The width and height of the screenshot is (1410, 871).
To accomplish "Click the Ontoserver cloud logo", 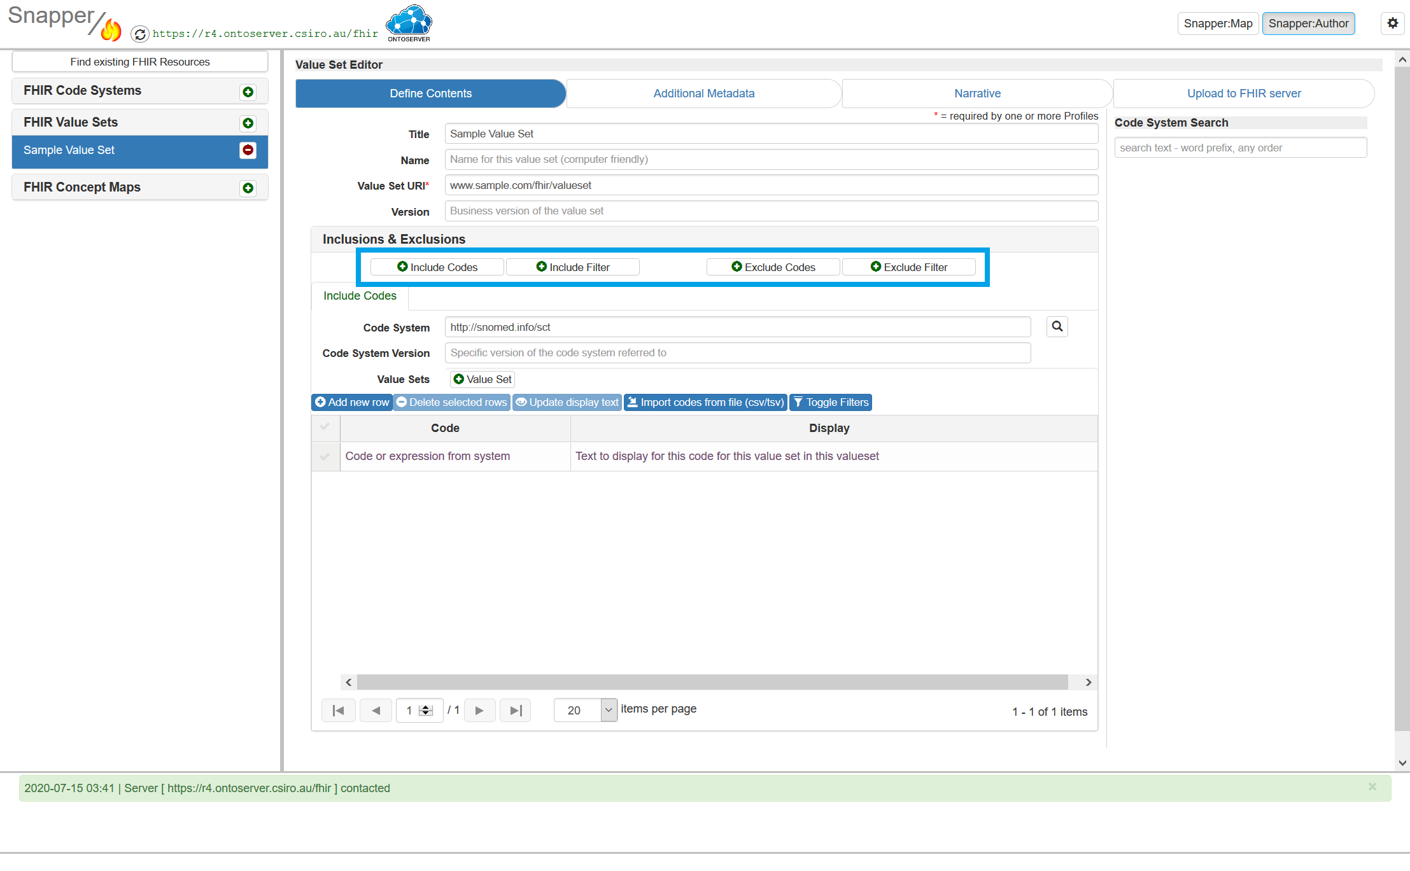I will [x=409, y=23].
